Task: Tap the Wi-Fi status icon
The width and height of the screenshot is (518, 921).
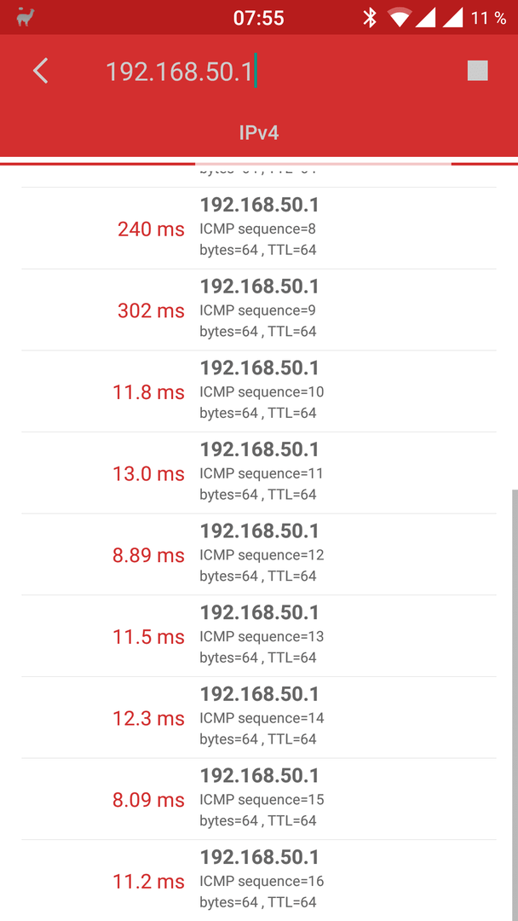Action: (x=400, y=18)
